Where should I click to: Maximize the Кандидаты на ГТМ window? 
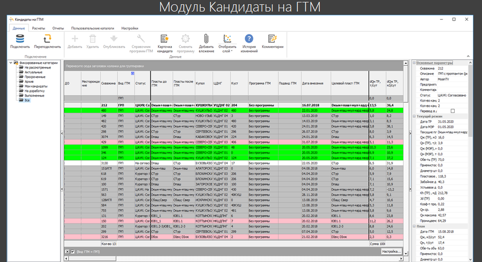pos(454,19)
